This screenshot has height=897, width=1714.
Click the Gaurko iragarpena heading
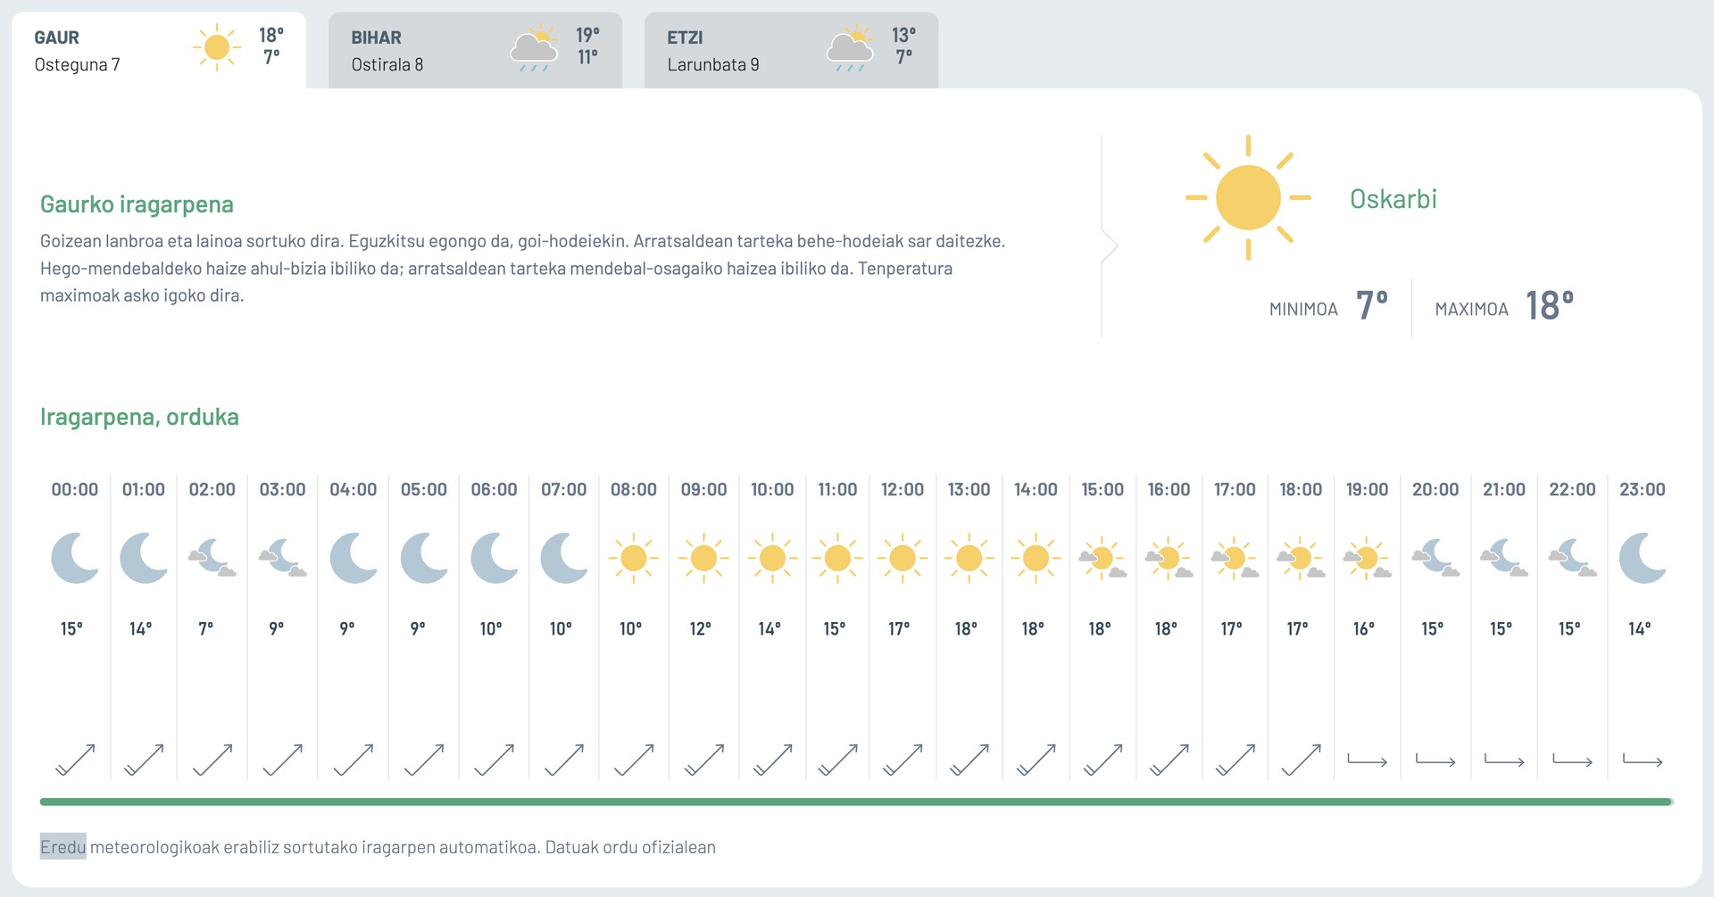(x=137, y=204)
